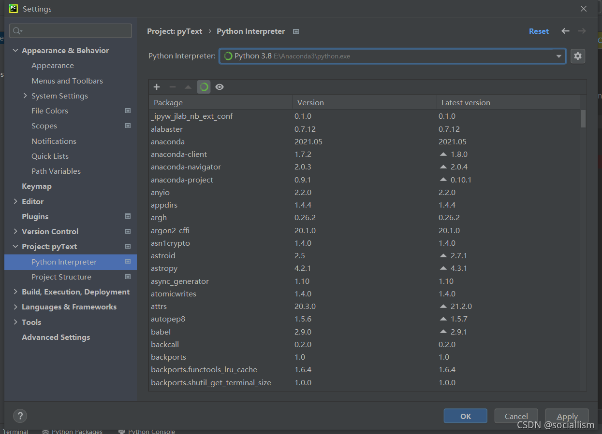Select the autopep8 package row
Screen dimensions: 602x434
(365, 319)
